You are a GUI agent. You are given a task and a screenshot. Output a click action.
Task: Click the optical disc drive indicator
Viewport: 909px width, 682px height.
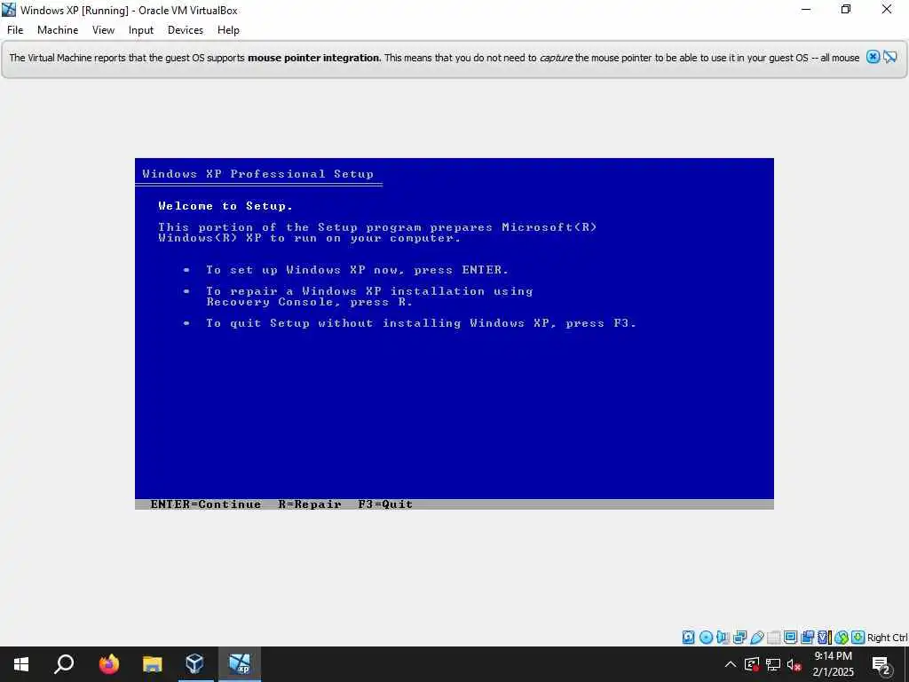706,638
